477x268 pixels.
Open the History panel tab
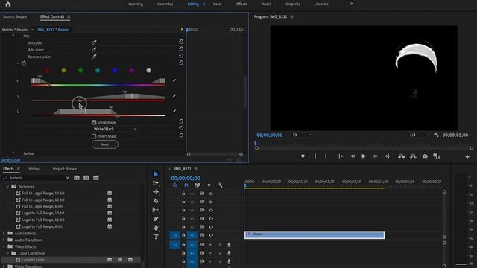click(x=33, y=169)
